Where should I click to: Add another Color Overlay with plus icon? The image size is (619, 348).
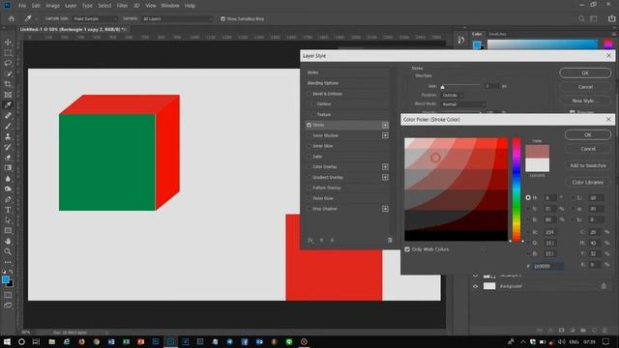point(385,167)
